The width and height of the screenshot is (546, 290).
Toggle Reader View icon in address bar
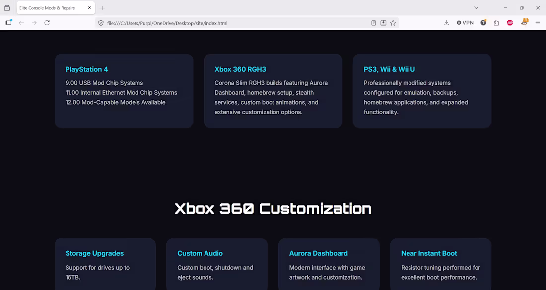(374, 23)
